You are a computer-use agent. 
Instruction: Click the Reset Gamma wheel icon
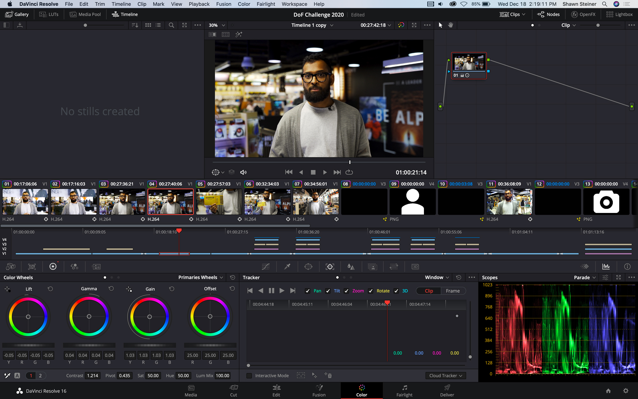pos(111,288)
